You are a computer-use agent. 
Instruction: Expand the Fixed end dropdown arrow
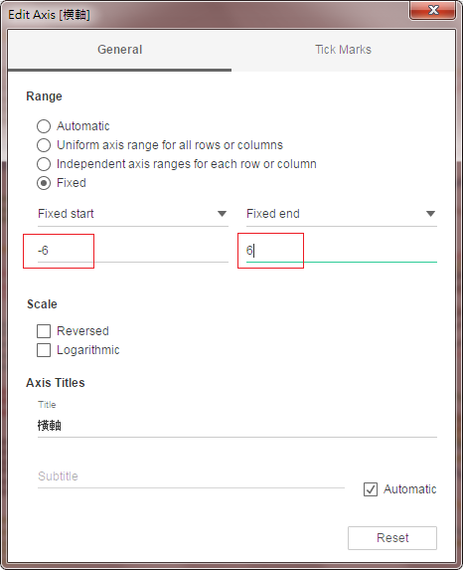[430, 214]
